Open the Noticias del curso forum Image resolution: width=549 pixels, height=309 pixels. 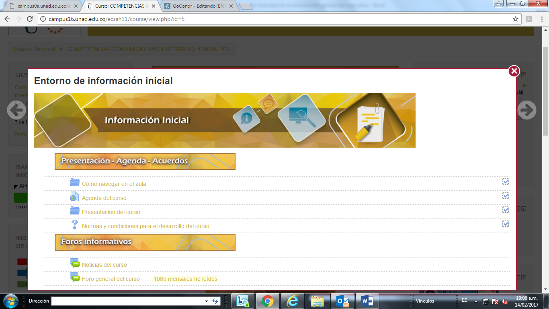[104, 265]
